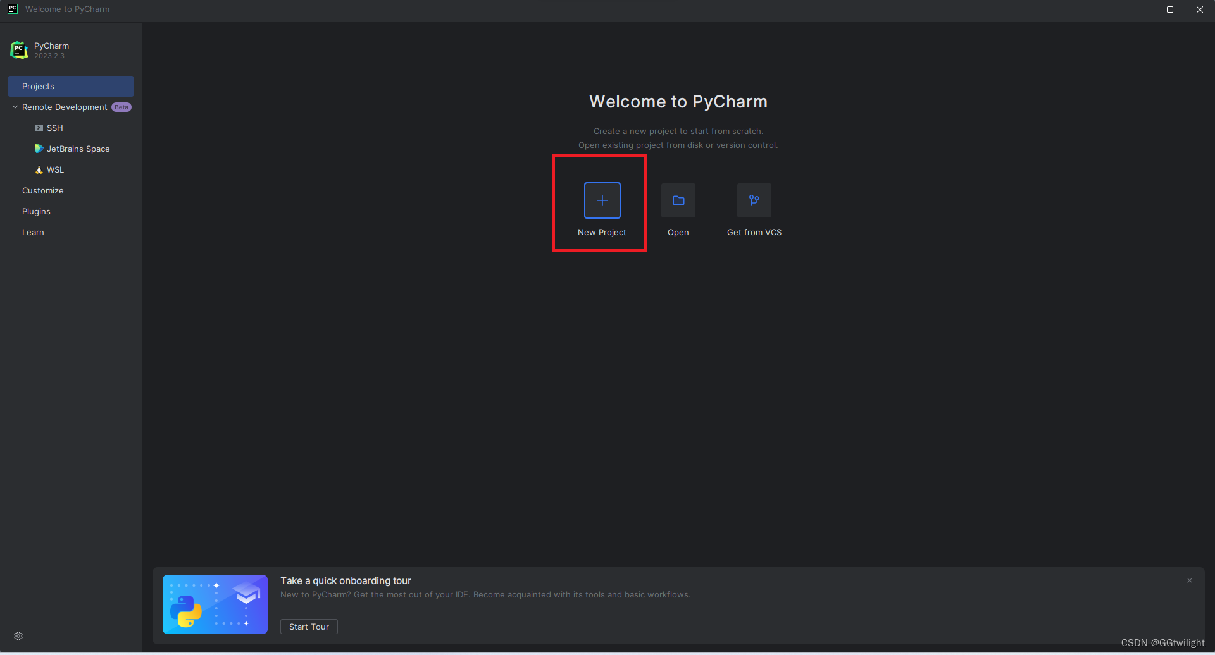Open the SSH remote option
This screenshot has width=1215, height=655.
click(x=55, y=128)
